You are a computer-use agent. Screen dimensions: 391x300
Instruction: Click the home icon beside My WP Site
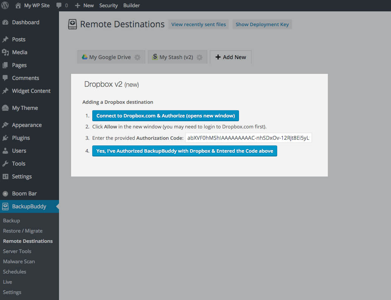(18, 5)
